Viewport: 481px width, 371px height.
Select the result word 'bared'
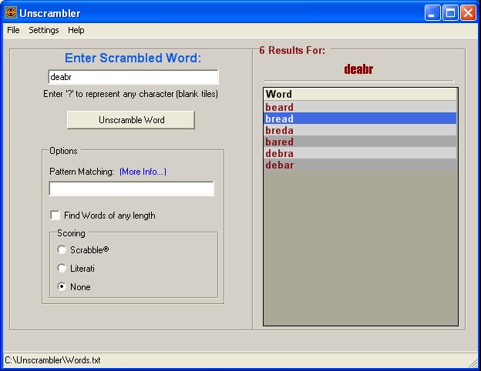click(360, 142)
